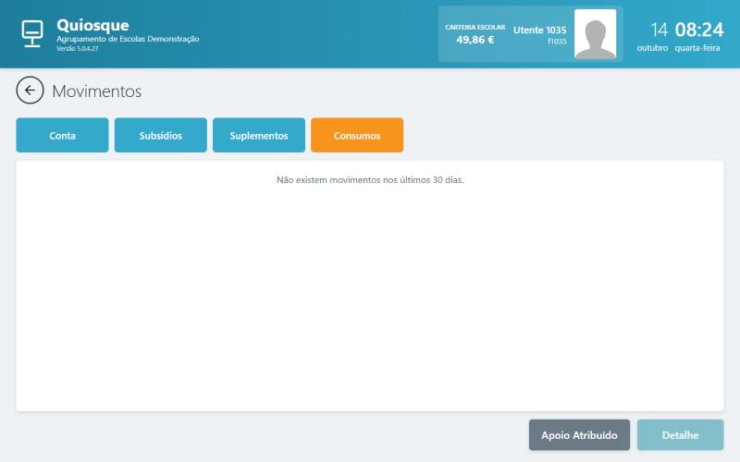This screenshot has height=462, width=740.
Task: Switch to the Subsídios tab
Action: click(160, 135)
